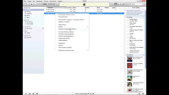This screenshot has height=95, width=169.
Task: Toggle shuffle button in bottom bar
Action: pyautogui.click(x=30, y=94)
